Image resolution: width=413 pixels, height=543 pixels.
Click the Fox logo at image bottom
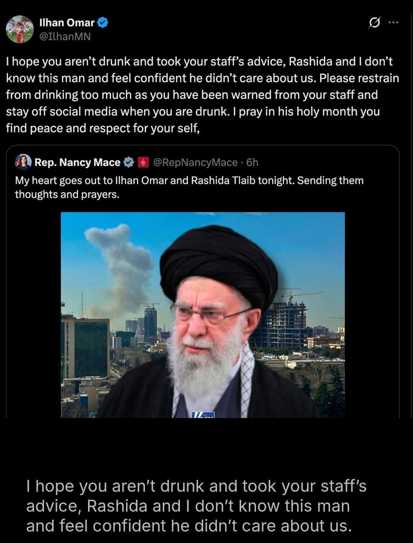(203, 415)
